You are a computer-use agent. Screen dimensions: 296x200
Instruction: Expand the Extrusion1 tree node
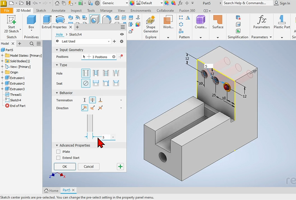point(2,78)
